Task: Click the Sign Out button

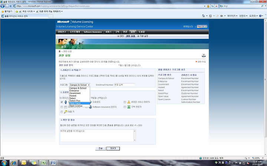Action: click(202, 27)
